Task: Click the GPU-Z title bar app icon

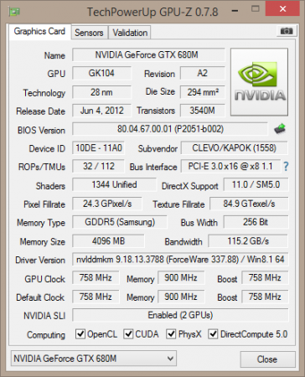Action: (x=14, y=12)
